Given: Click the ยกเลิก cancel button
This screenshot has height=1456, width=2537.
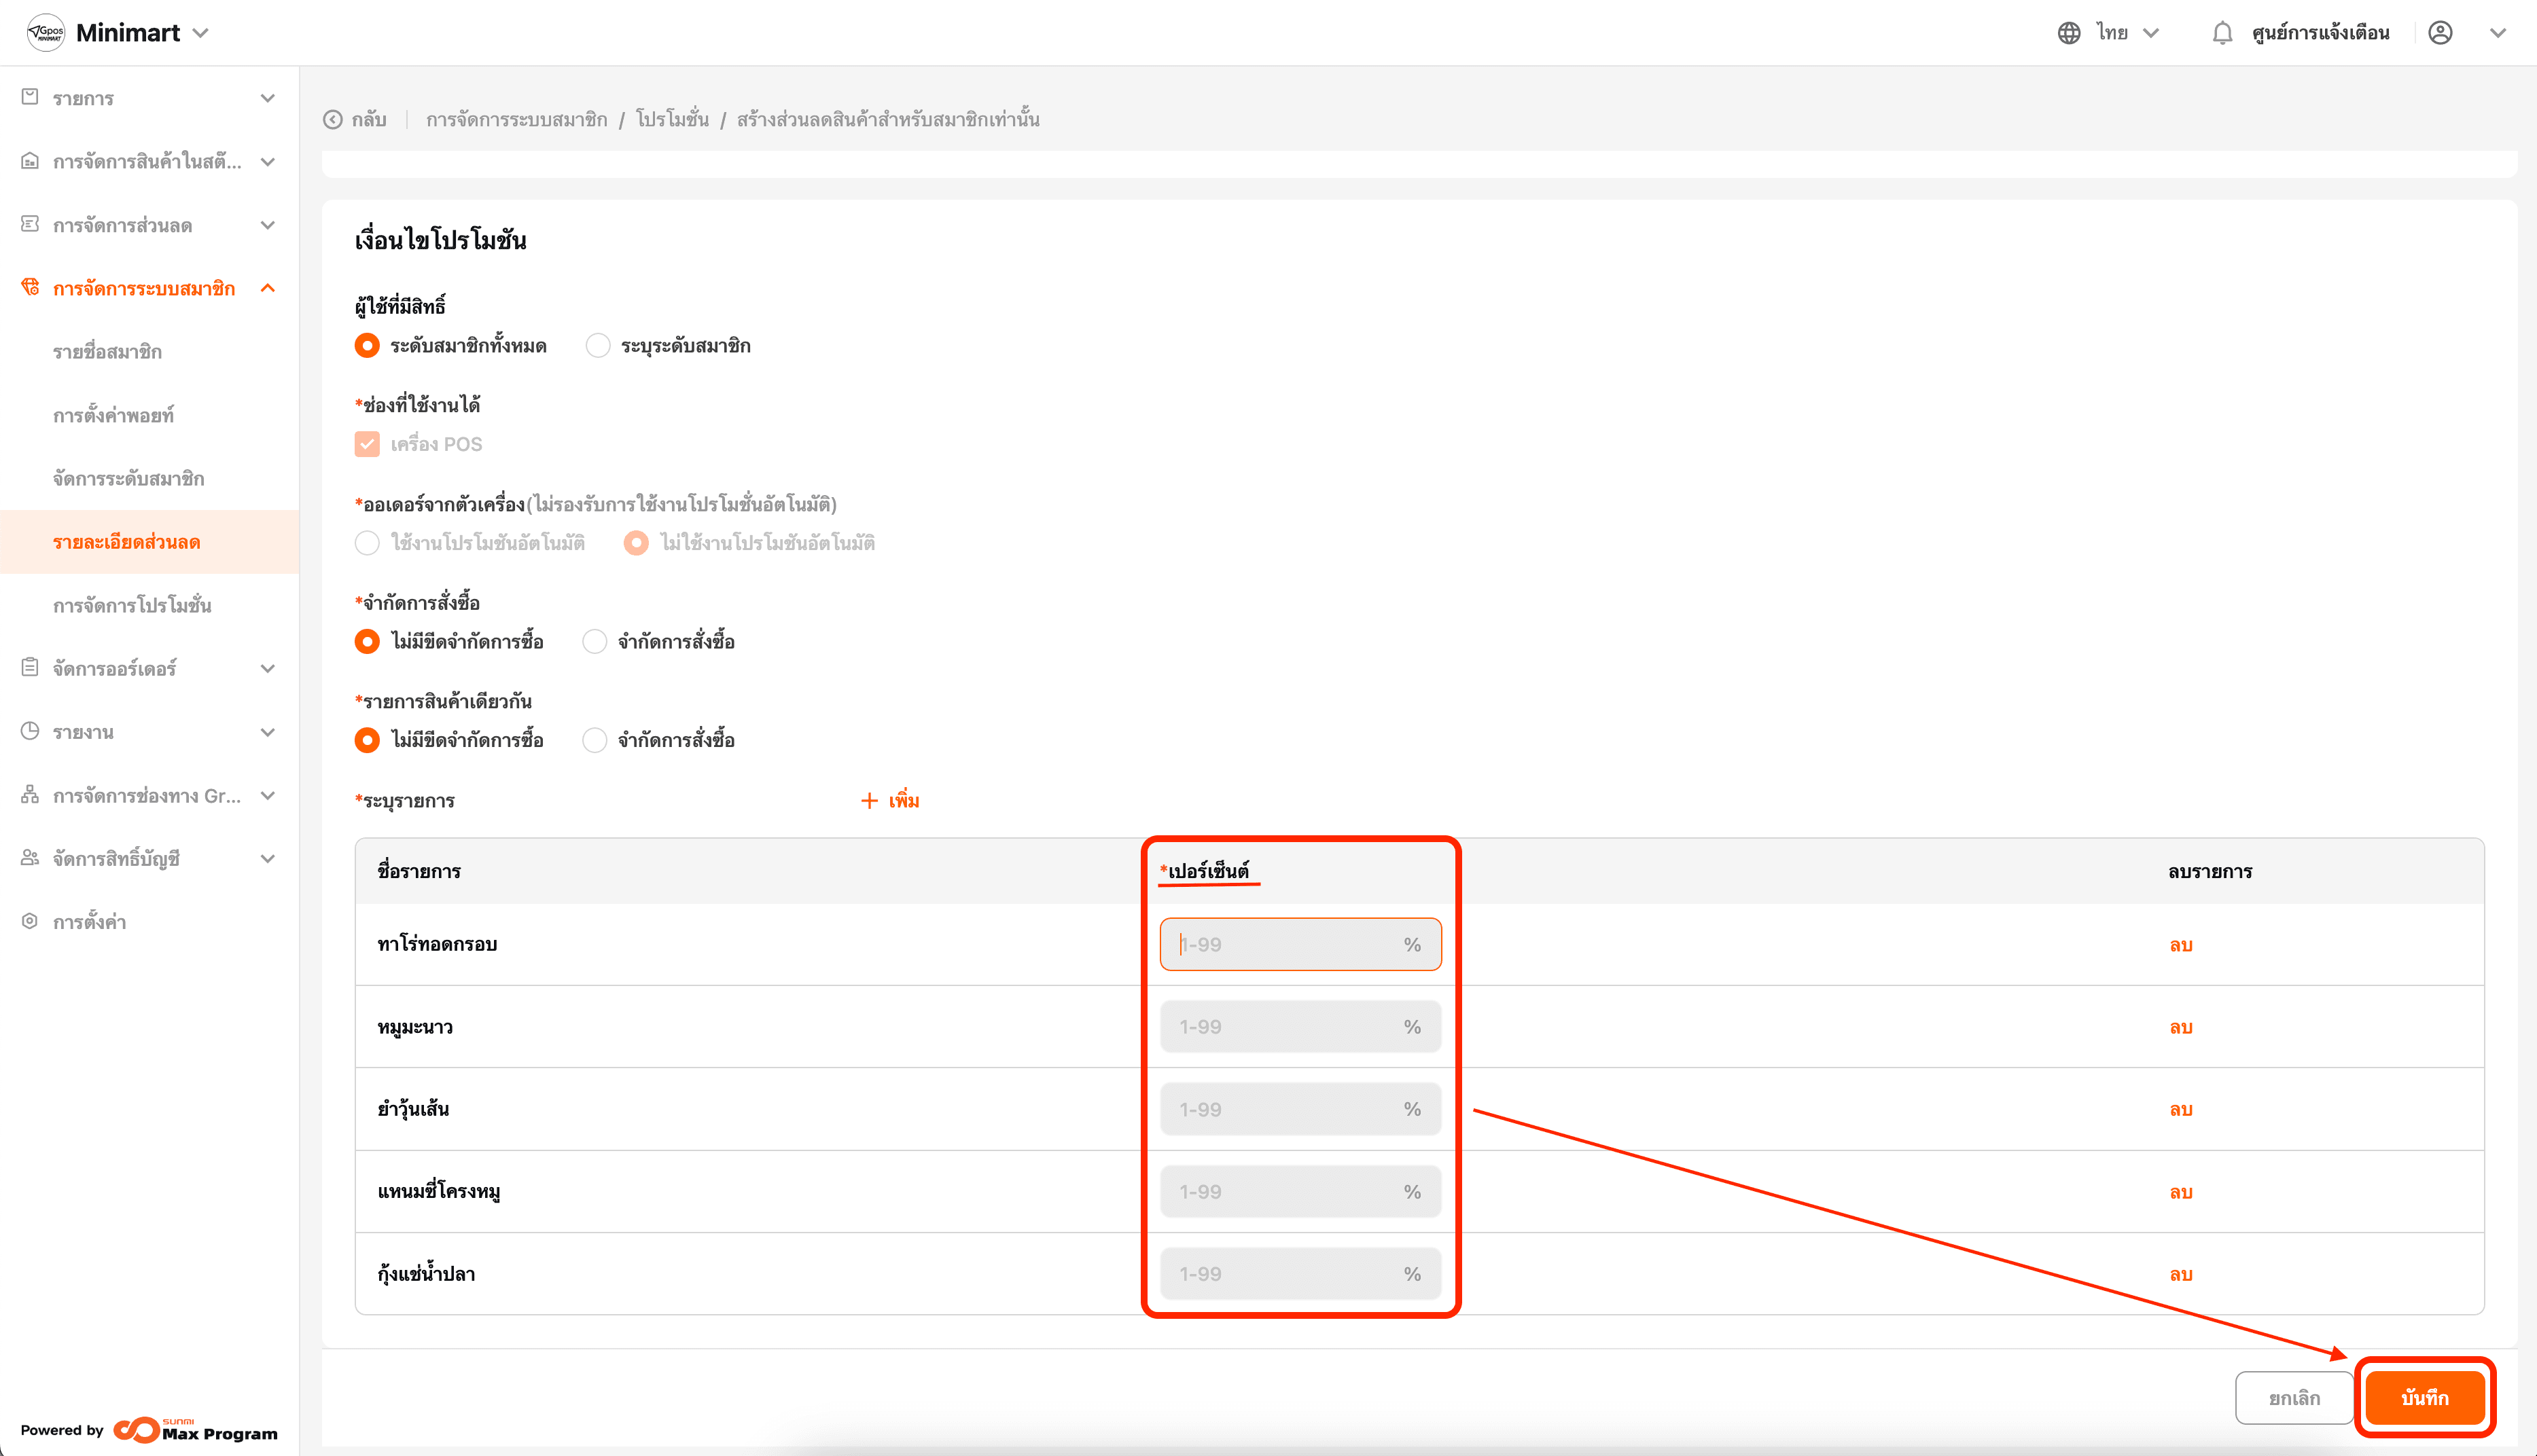Looking at the screenshot, I should point(2294,1397).
